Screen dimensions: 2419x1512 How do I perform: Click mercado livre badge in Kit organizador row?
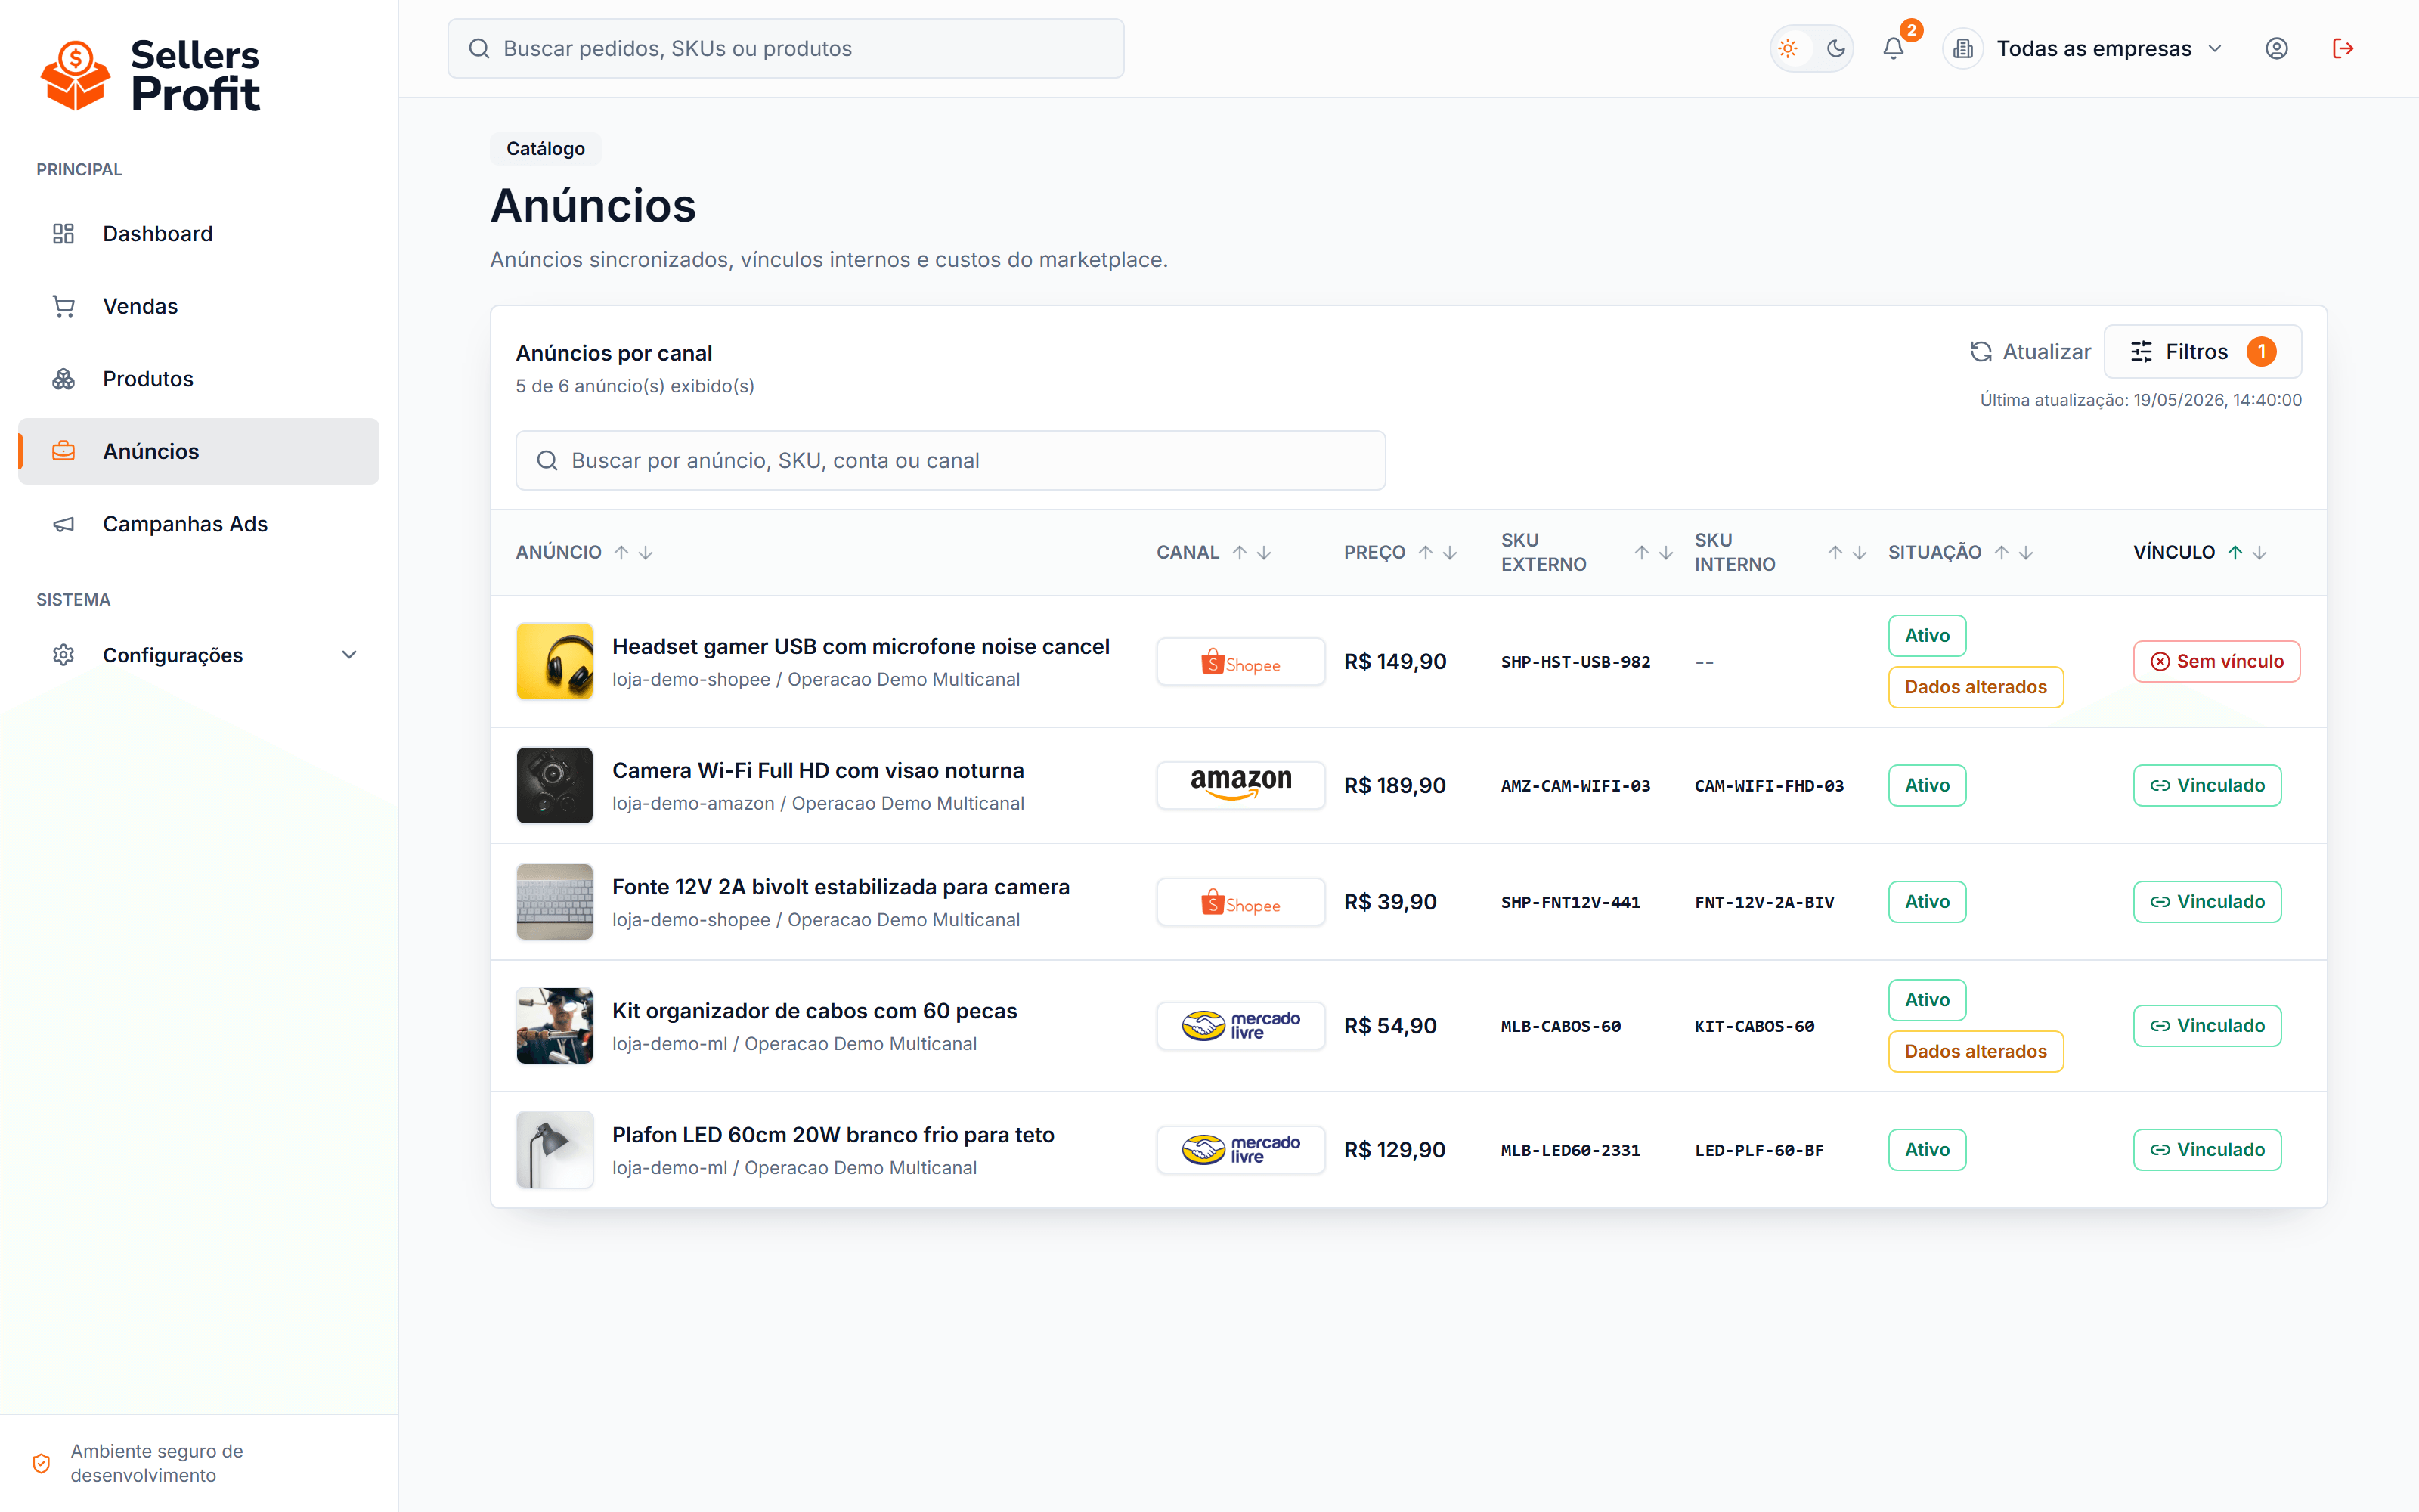(x=1240, y=1025)
